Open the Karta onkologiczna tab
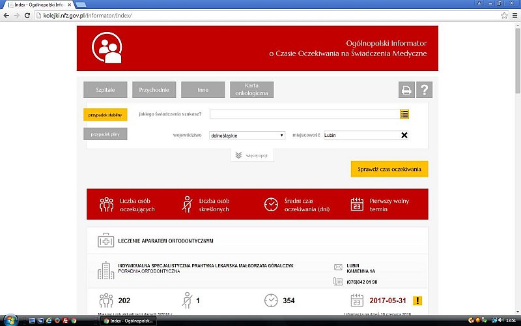Screen dimensions: 521x326 coord(251,90)
